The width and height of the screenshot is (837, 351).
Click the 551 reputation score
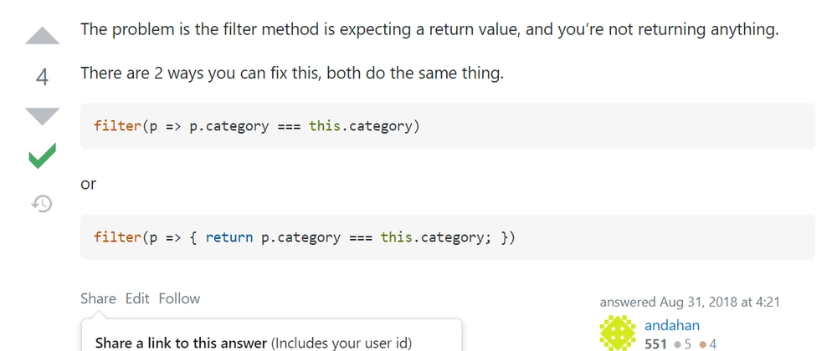[656, 344]
